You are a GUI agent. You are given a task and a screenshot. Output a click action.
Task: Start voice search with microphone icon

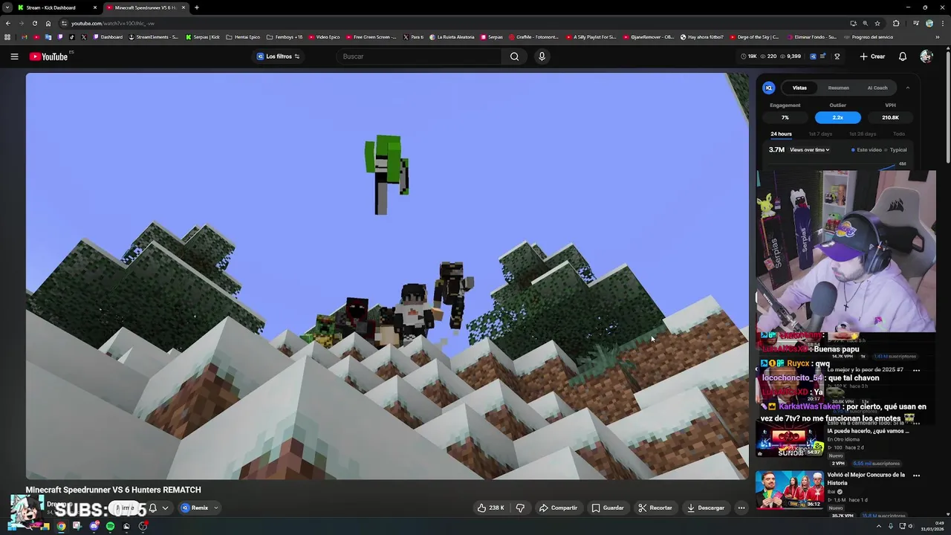[x=542, y=56]
